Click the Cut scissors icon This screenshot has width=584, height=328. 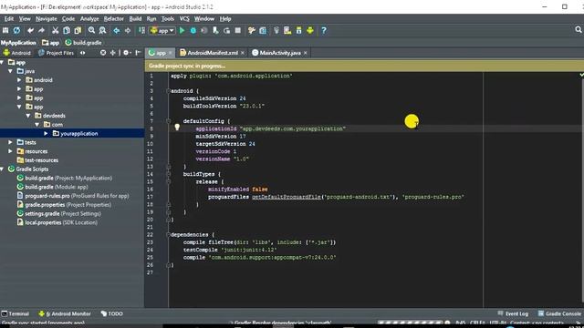[x=55, y=30]
